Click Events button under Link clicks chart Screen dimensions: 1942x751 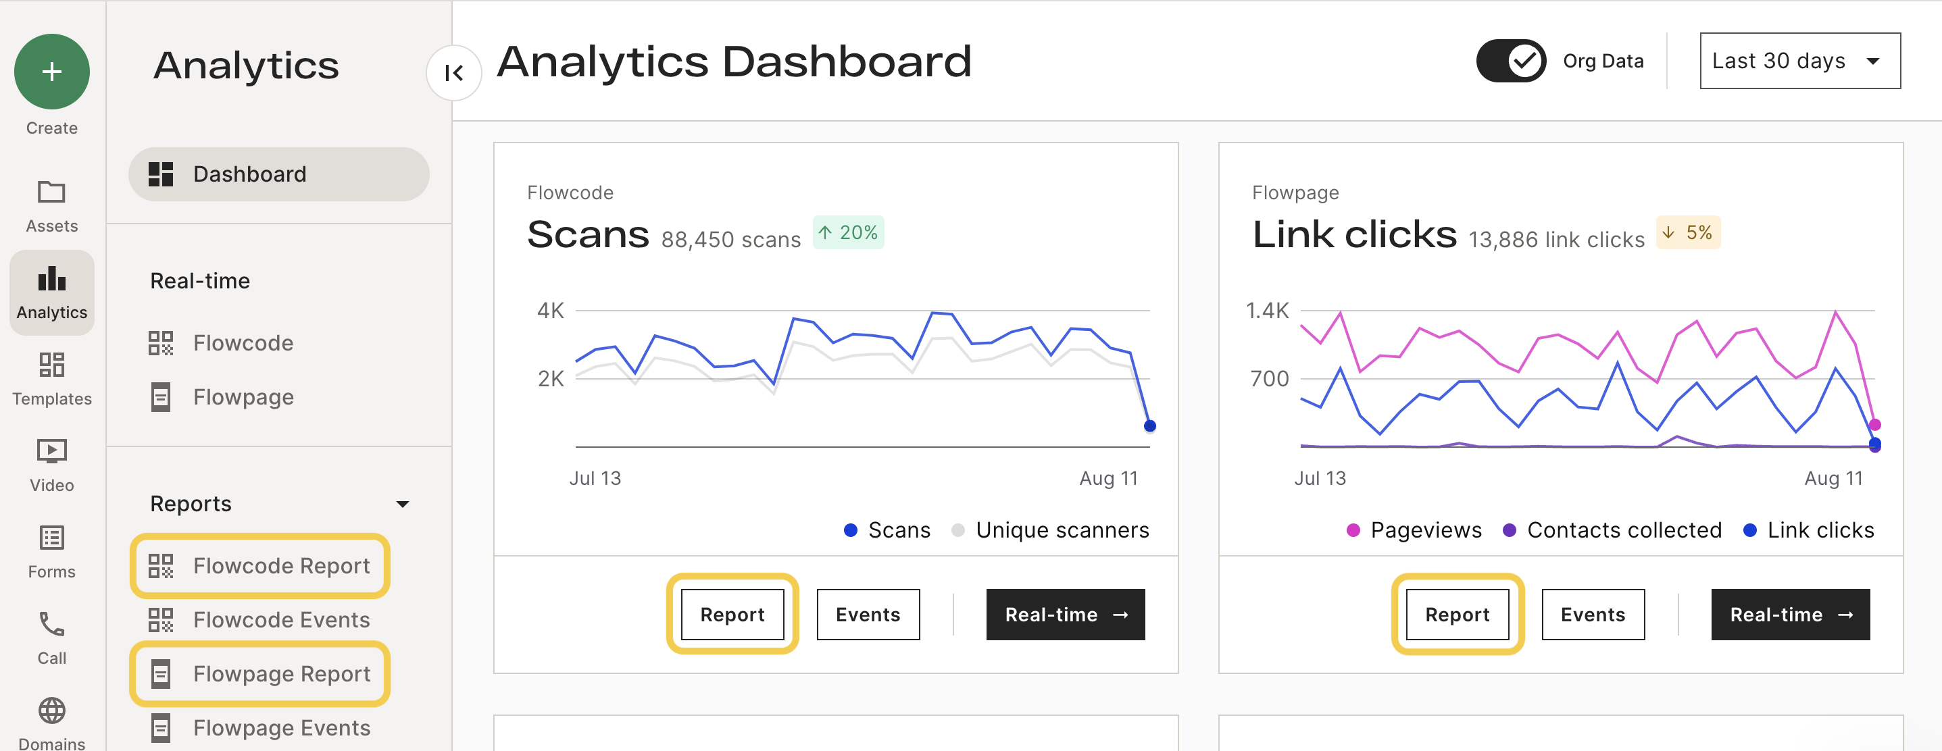coord(1593,615)
